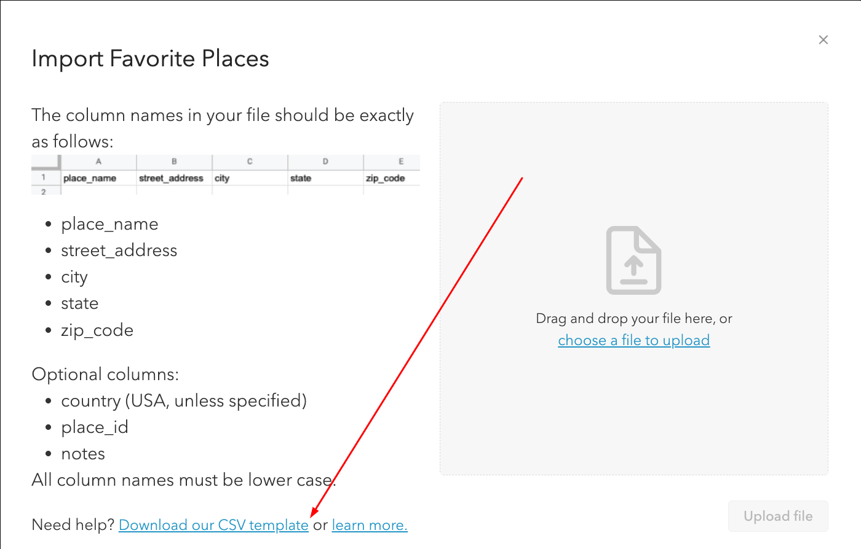Screen dimensions: 861x549
Task: Click the 'Drag and drop your file here' text
Action: (633, 318)
